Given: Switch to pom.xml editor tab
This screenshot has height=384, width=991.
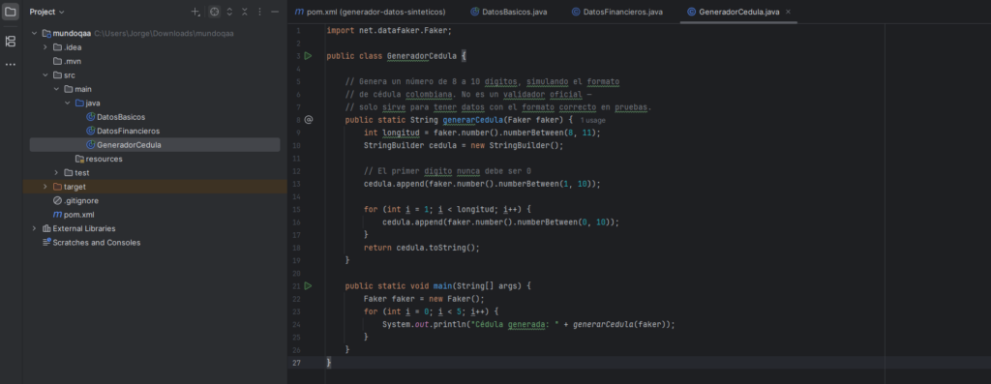Looking at the screenshot, I should (370, 12).
